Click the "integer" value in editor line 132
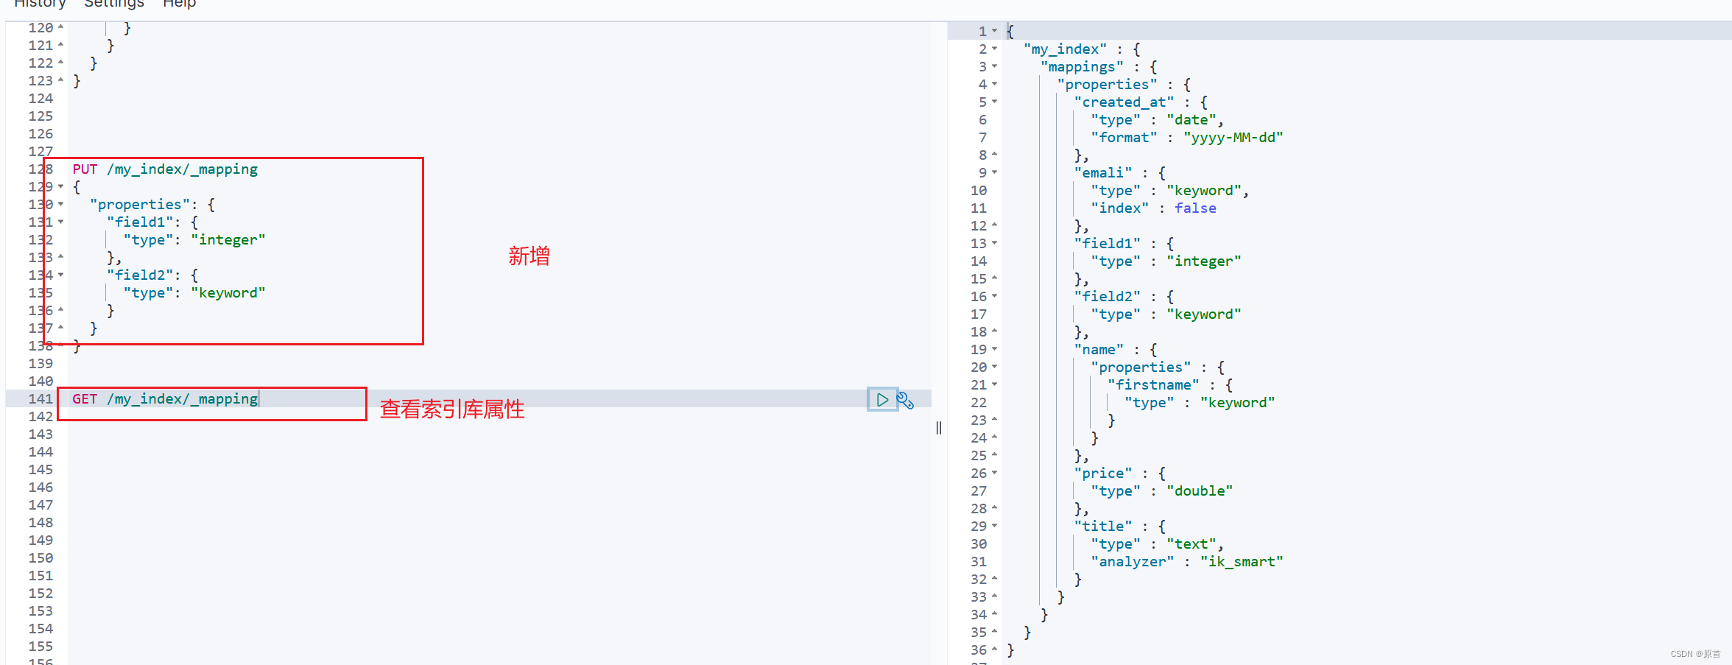The height and width of the screenshot is (665, 1732). click(x=228, y=240)
